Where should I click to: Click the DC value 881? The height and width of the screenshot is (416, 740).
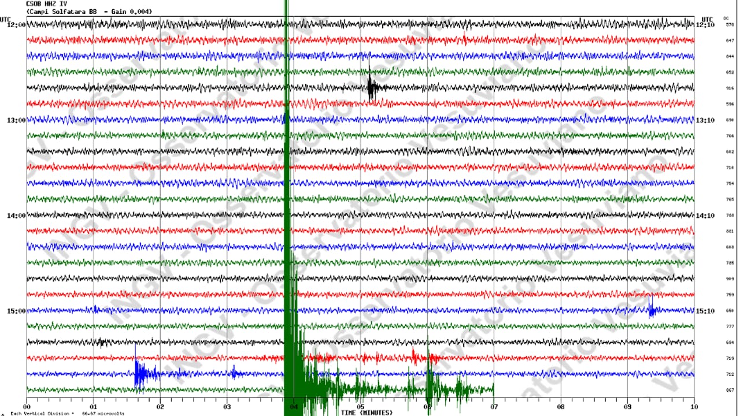click(x=730, y=231)
